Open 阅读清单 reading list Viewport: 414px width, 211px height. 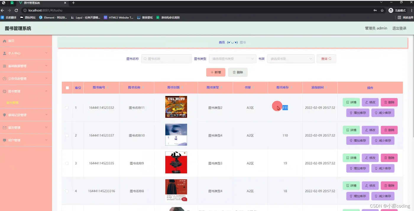[405, 17]
